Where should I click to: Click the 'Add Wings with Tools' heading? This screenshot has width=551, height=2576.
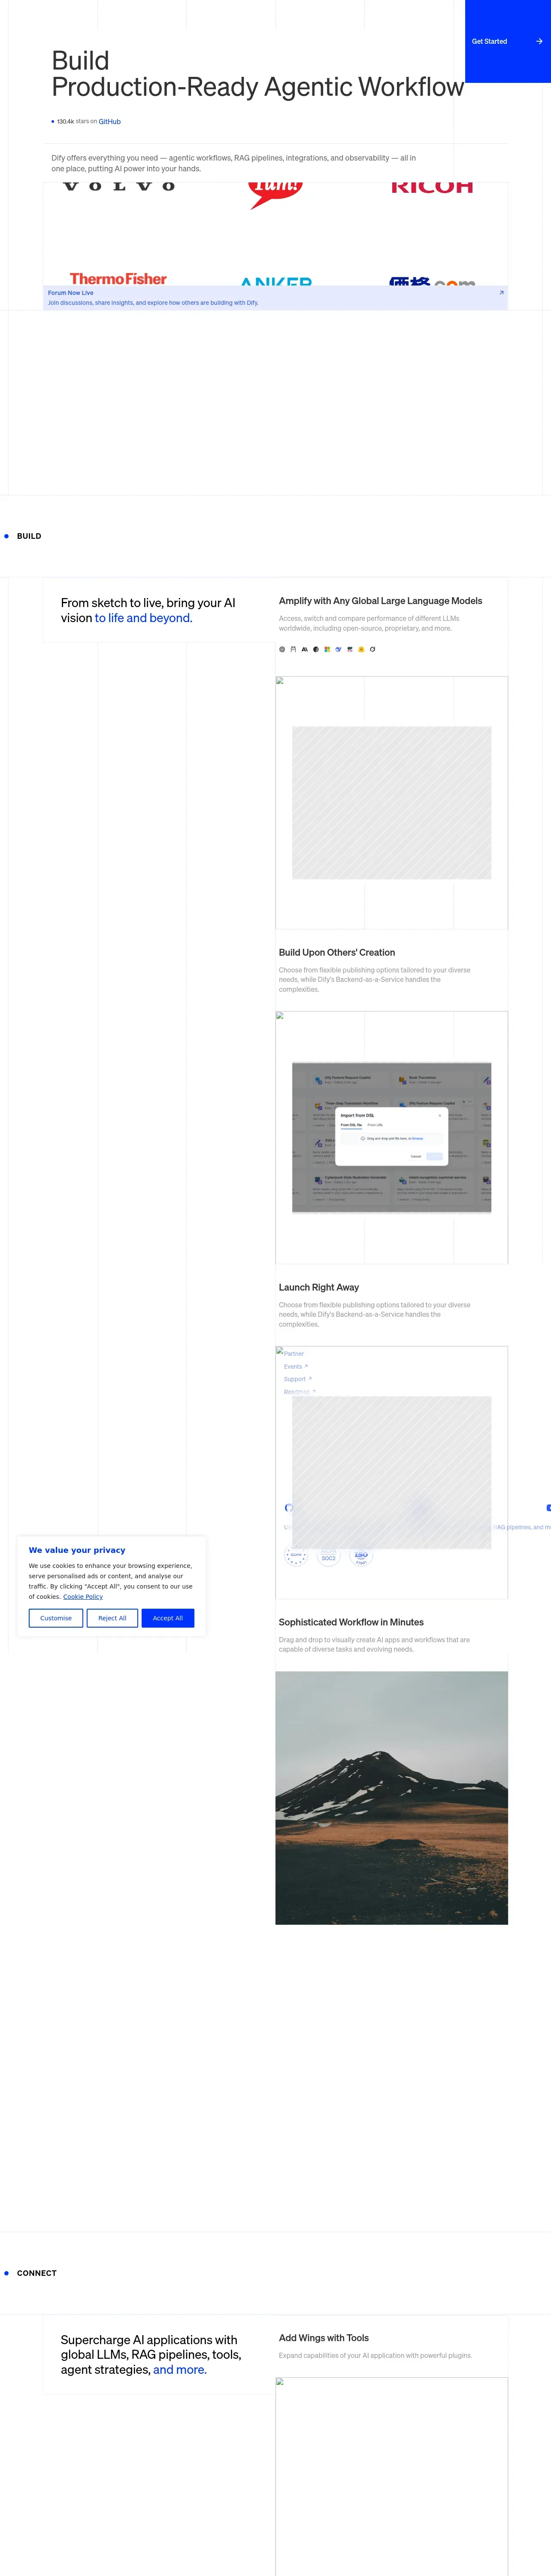[x=324, y=2338]
